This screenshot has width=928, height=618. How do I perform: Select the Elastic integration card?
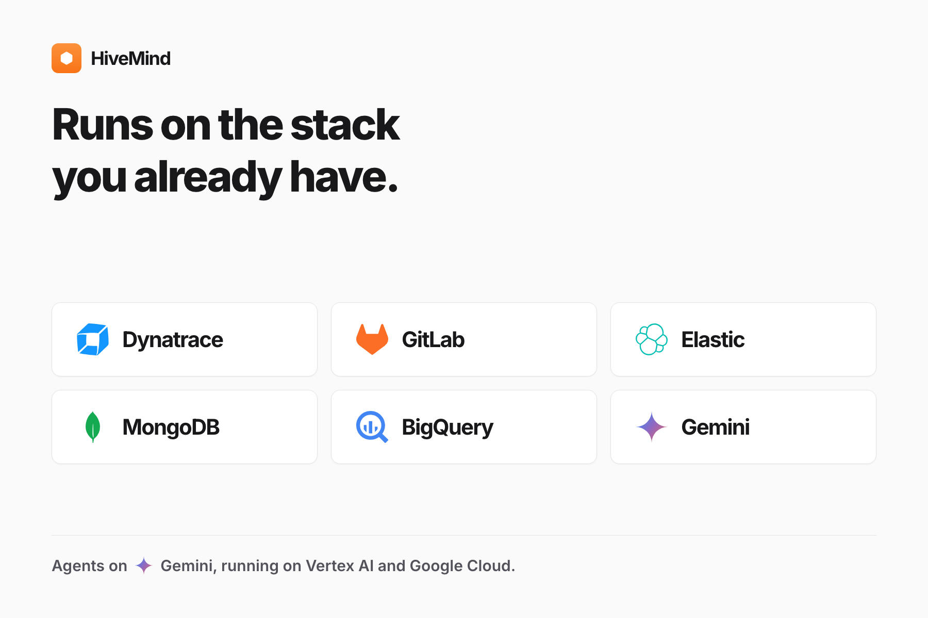pos(743,339)
